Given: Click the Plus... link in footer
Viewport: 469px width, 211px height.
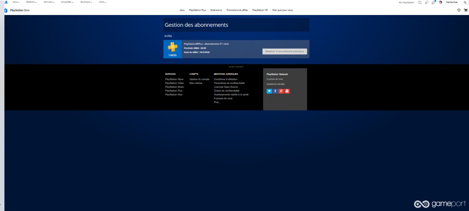Looking at the screenshot, I should (x=217, y=102).
